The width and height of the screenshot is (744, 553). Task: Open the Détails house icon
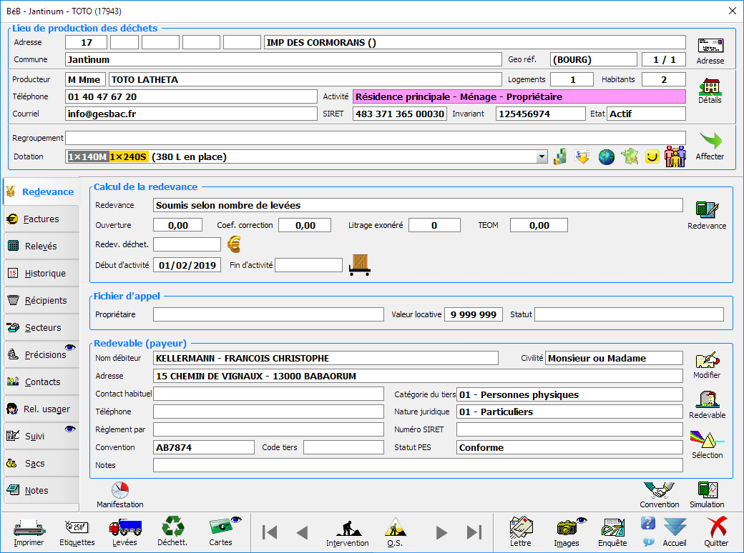710,88
